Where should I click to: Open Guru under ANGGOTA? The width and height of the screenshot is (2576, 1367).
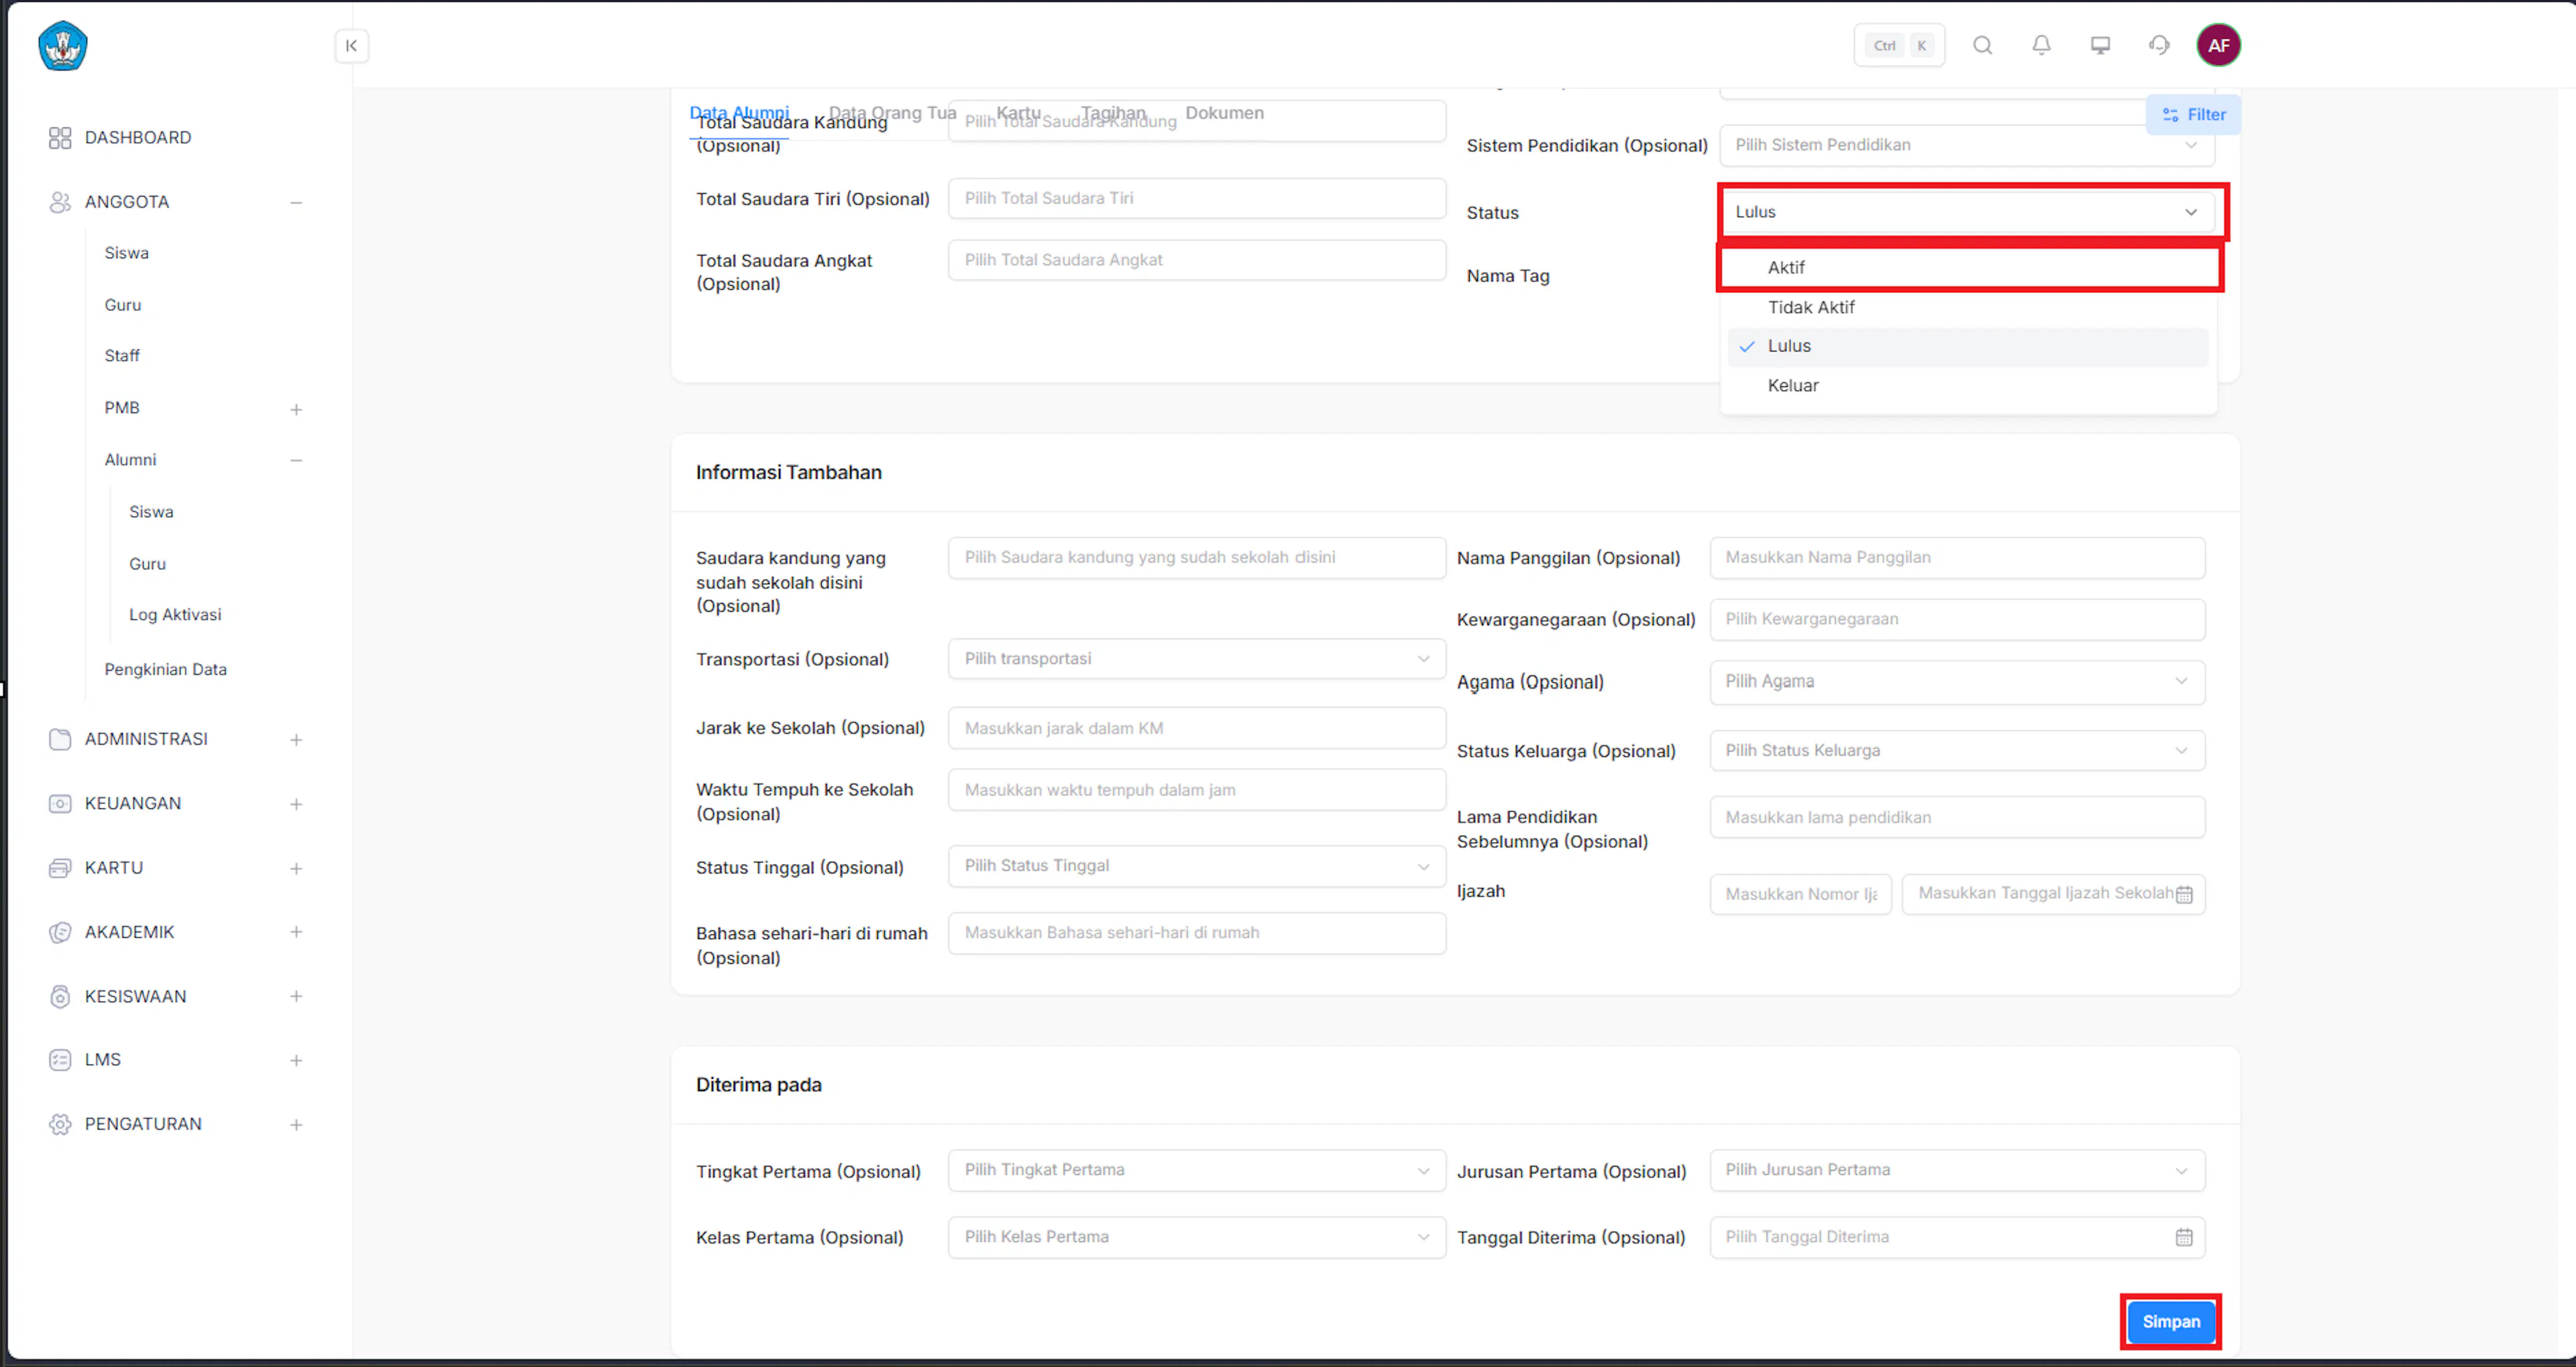coord(122,305)
